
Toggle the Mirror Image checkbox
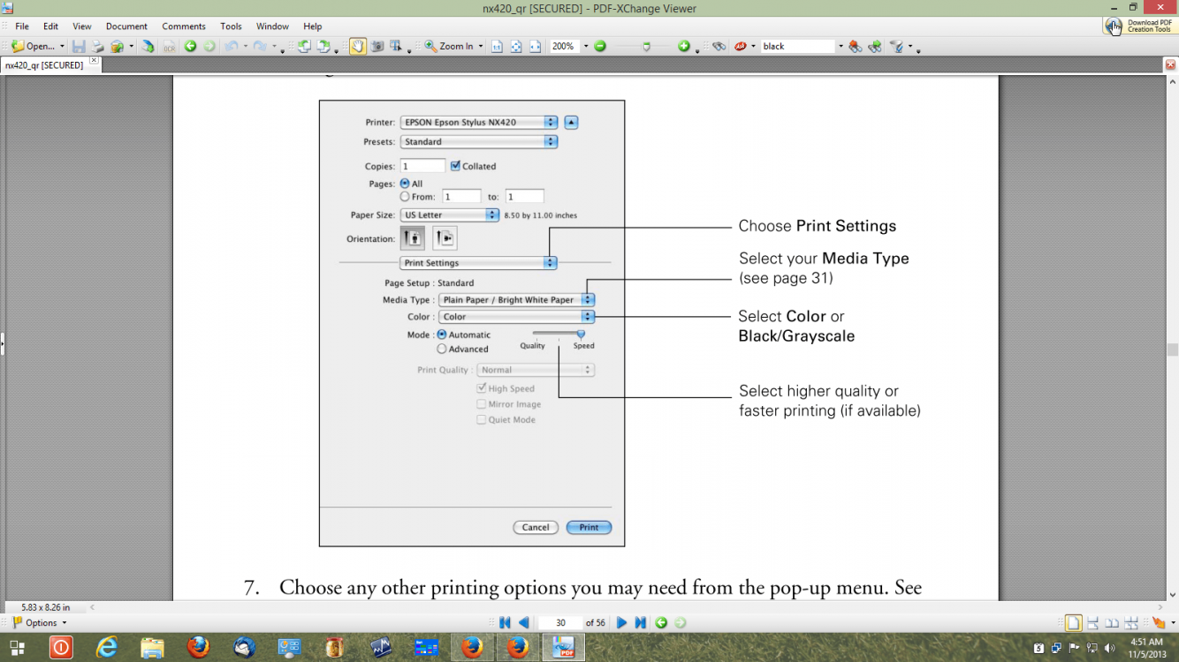[x=482, y=404]
